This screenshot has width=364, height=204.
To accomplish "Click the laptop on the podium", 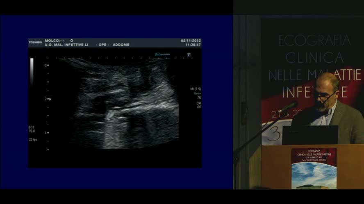I will [x=310, y=135].
